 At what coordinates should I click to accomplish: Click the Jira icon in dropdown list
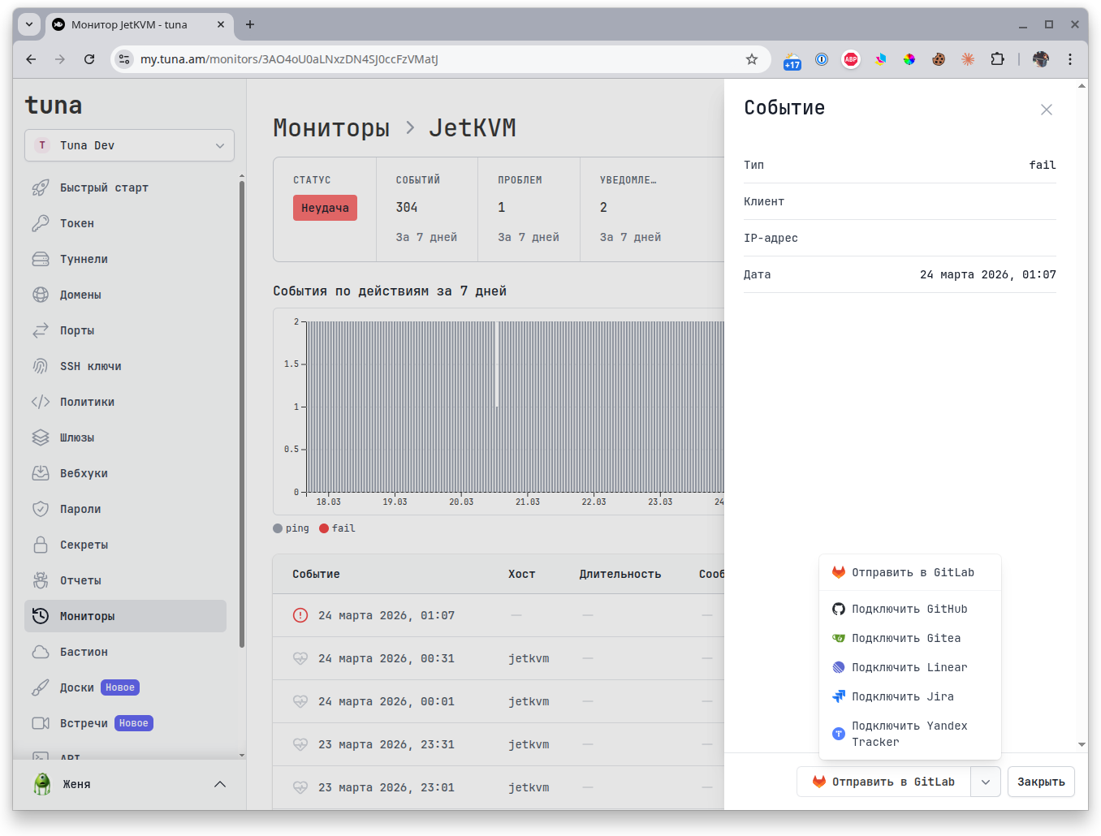839,696
